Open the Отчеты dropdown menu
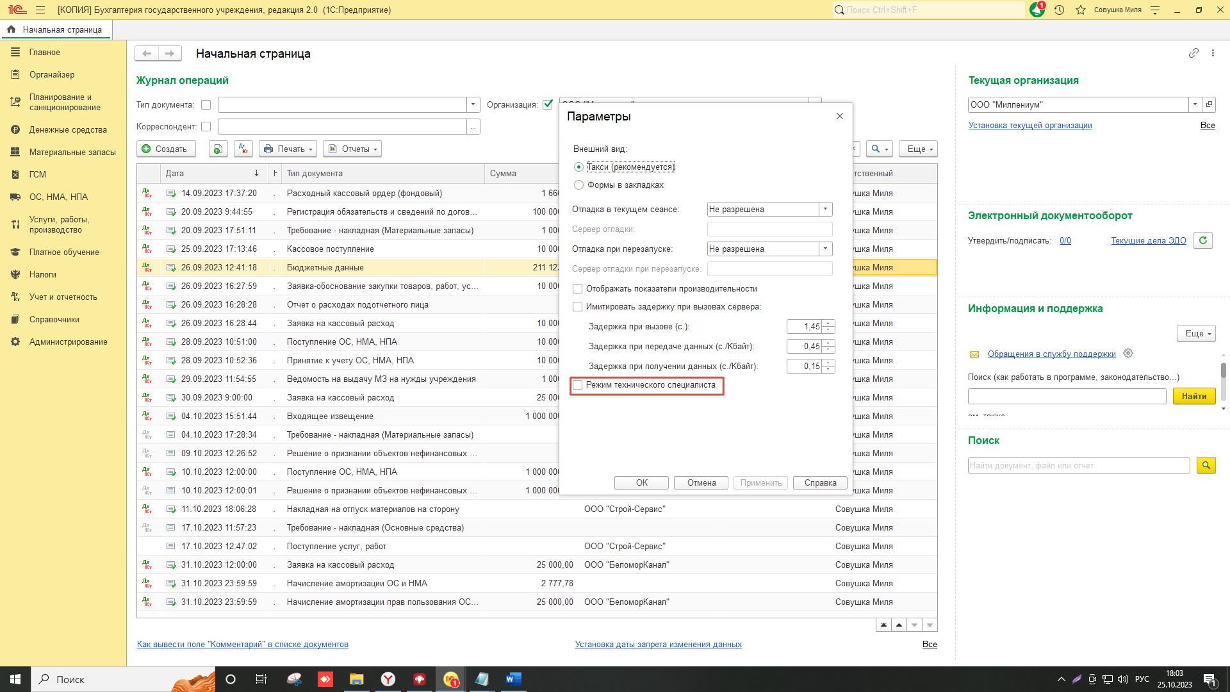 click(352, 149)
